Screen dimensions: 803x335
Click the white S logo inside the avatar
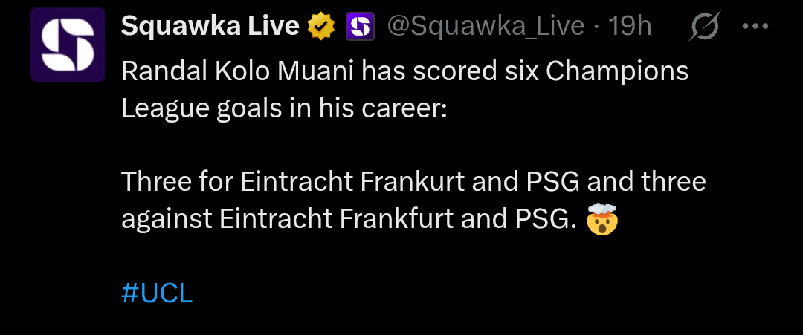pyautogui.click(x=68, y=45)
